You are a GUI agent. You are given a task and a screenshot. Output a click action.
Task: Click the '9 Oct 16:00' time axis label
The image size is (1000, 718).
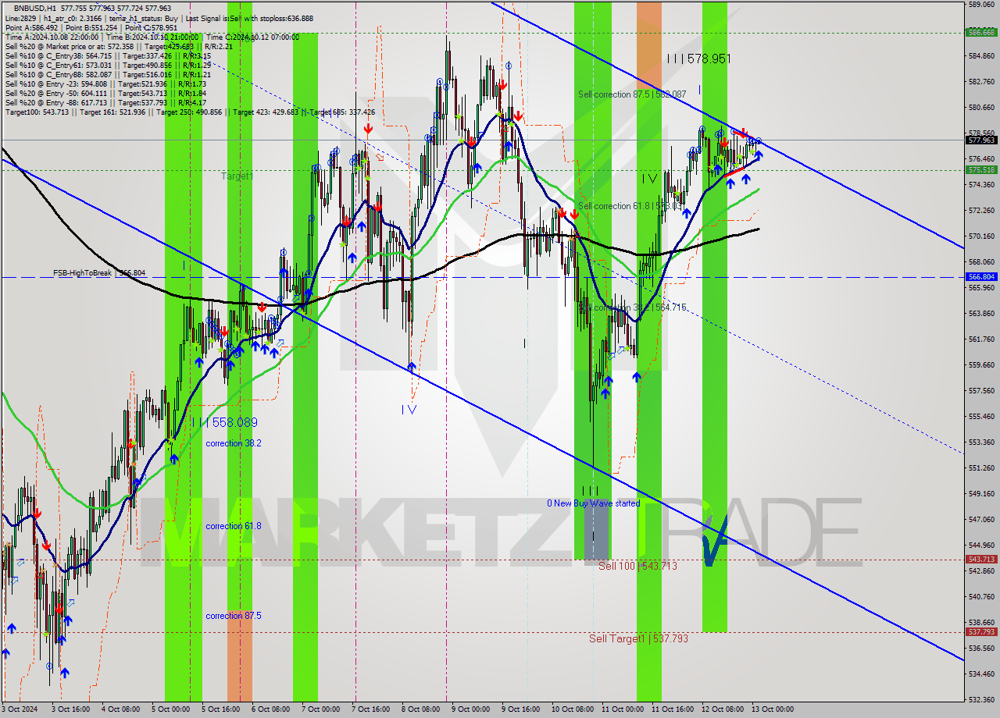521,709
